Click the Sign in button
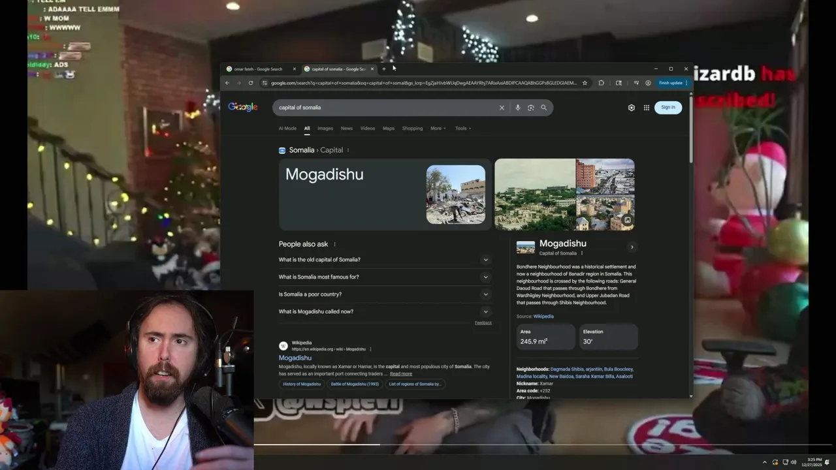 [x=668, y=108]
